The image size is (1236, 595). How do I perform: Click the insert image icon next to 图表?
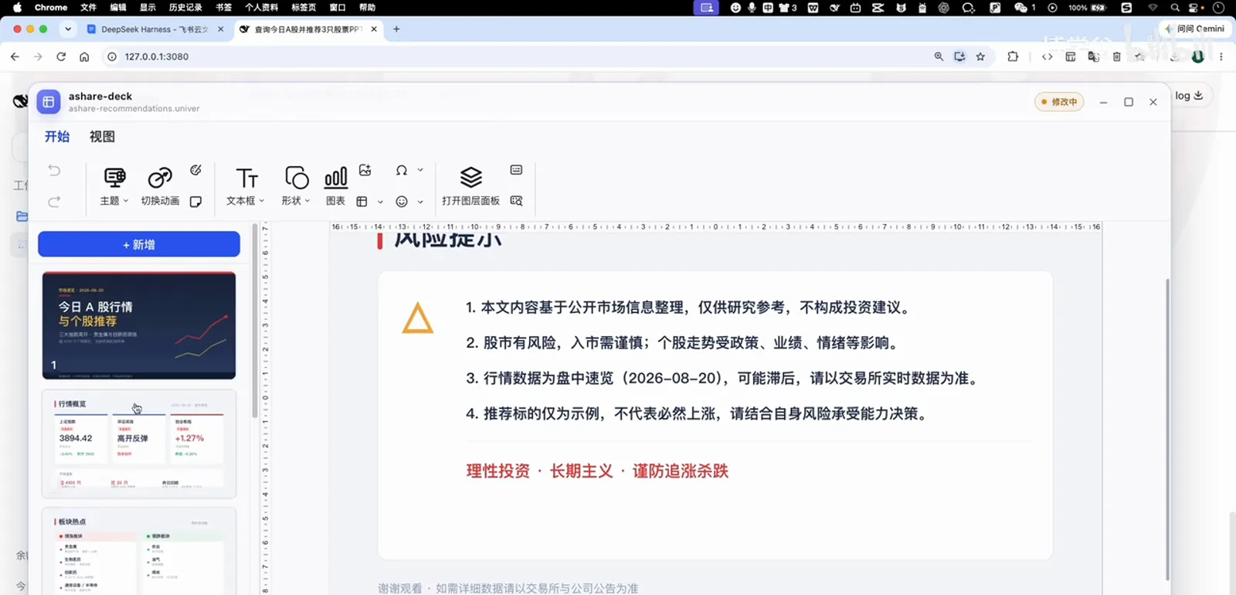coord(365,170)
